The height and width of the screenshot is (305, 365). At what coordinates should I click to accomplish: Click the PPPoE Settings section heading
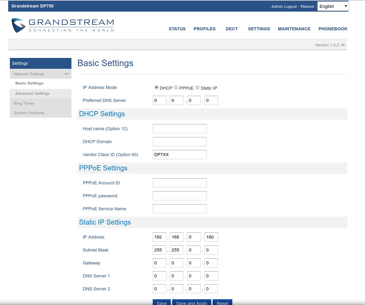pyautogui.click(x=103, y=168)
